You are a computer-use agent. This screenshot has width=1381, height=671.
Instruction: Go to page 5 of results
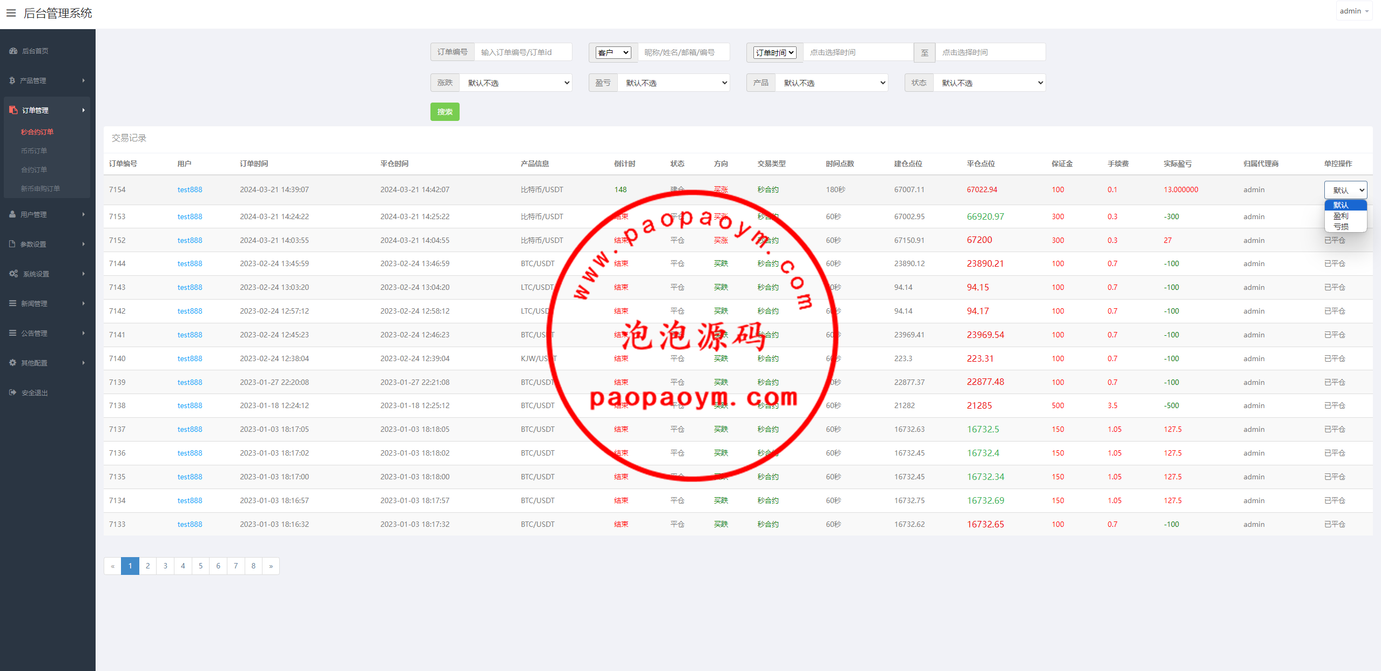click(x=200, y=566)
